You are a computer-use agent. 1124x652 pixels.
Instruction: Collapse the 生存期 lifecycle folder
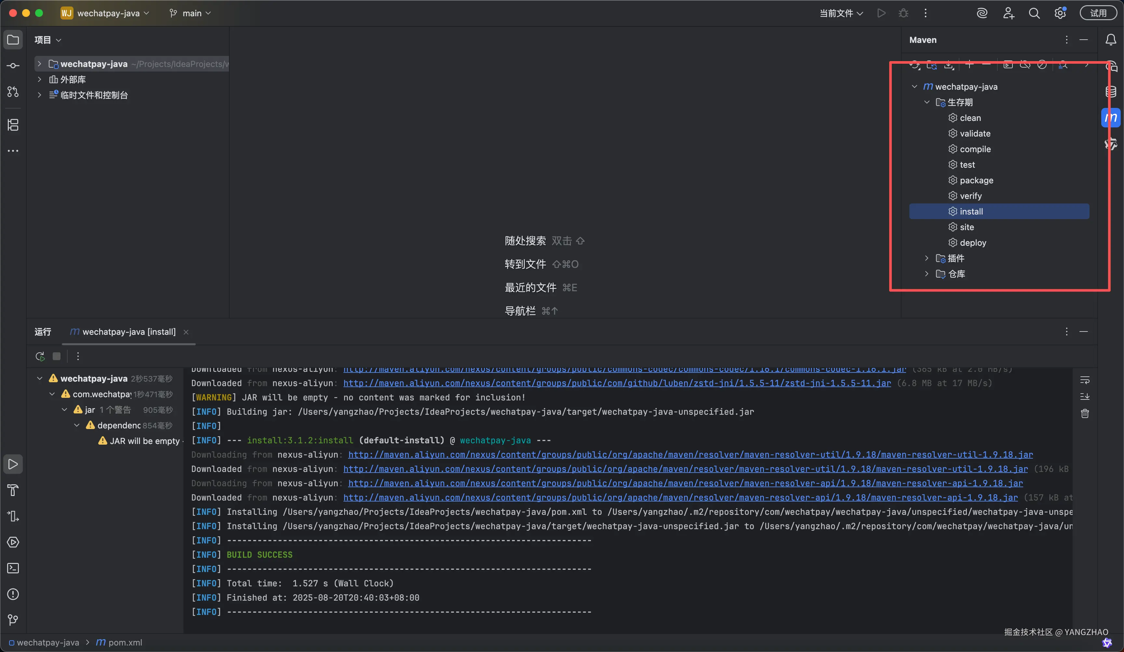927,102
